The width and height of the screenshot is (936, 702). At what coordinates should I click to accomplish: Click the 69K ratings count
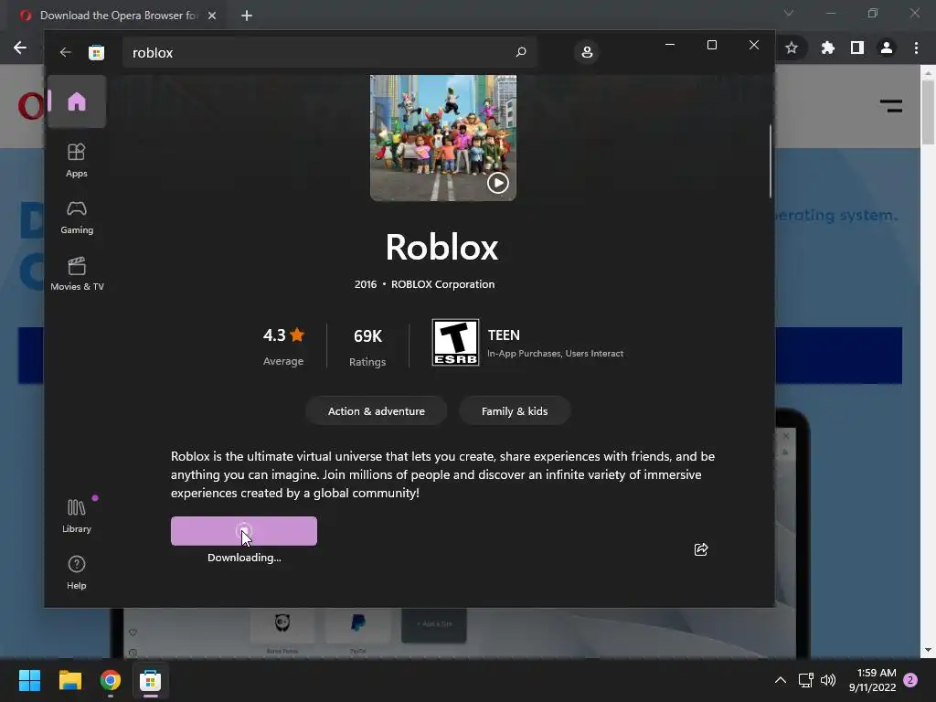click(x=367, y=346)
